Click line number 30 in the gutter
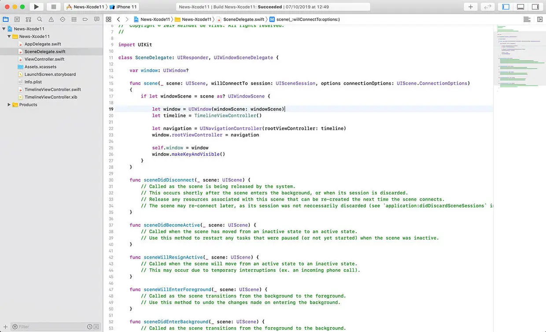Screen dimensions: 546x332 click(x=111, y=180)
